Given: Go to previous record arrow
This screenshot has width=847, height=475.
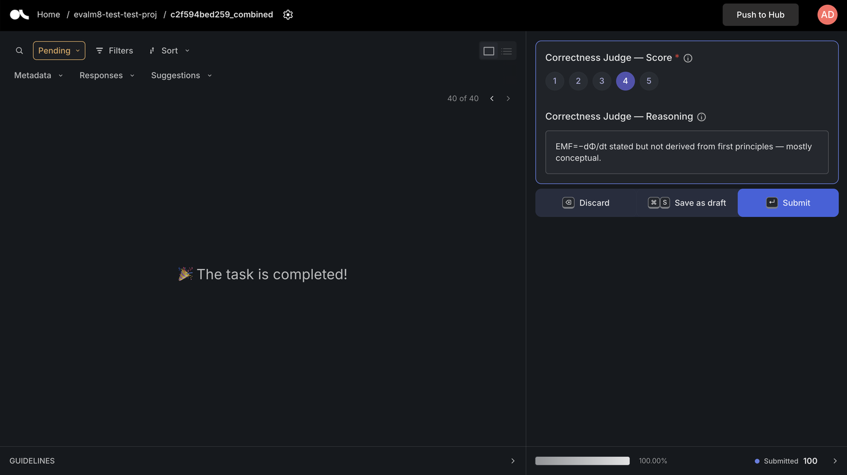Looking at the screenshot, I should tap(492, 99).
